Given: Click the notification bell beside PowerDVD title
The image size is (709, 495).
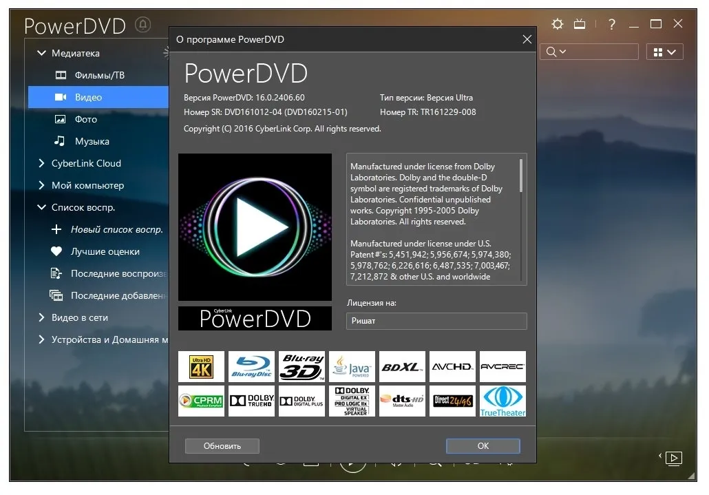Looking at the screenshot, I should pyautogui.click(x=143, y=24).
